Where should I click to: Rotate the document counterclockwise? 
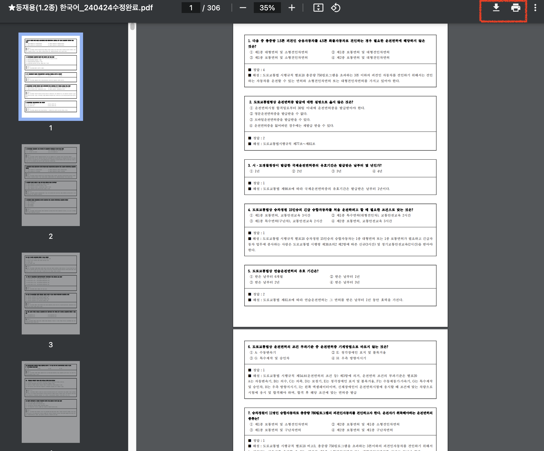pos(336,8)
